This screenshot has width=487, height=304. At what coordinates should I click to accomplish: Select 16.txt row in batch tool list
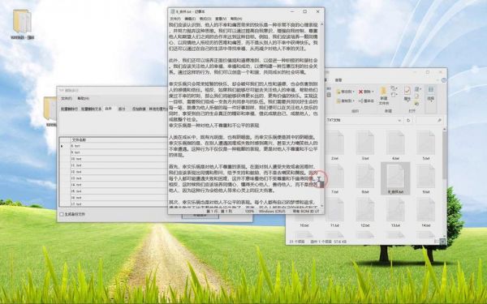tap(113, 198)
